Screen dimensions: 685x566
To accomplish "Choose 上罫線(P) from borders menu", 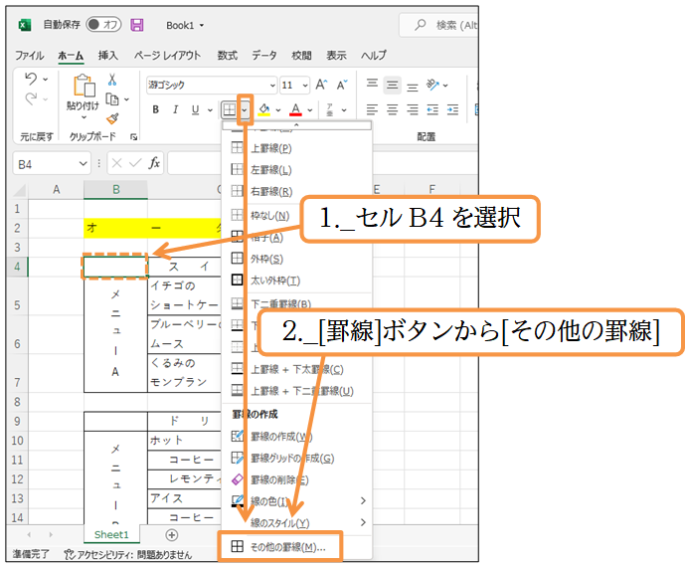I will point(296,148).
